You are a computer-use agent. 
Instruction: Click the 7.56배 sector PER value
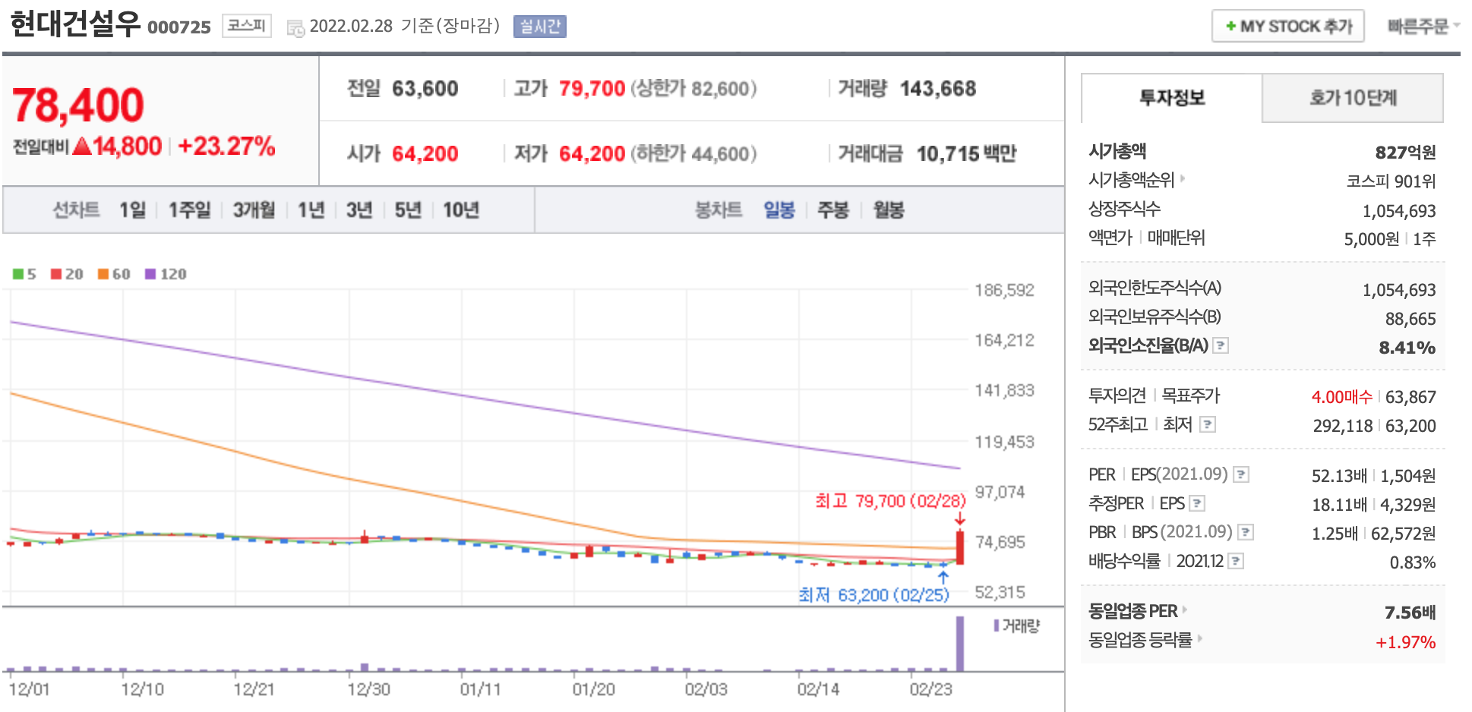click(1410, 613)
